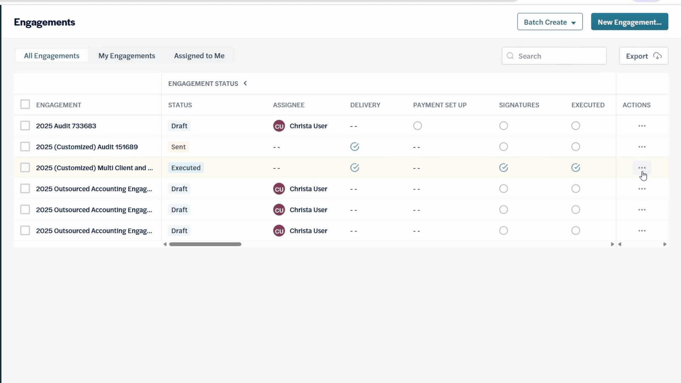This screenshot has width=681, height=383.
Task: Click the CU avatar in Audit 733683 row
Action: 279,126
